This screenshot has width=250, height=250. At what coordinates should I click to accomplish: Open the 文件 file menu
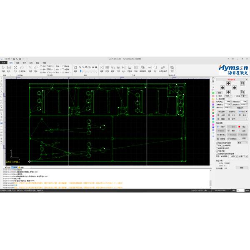tap(3, 62)
